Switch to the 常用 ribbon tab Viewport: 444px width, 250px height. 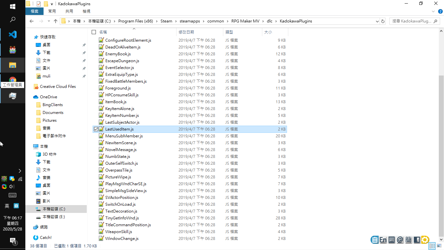(52, 11)
